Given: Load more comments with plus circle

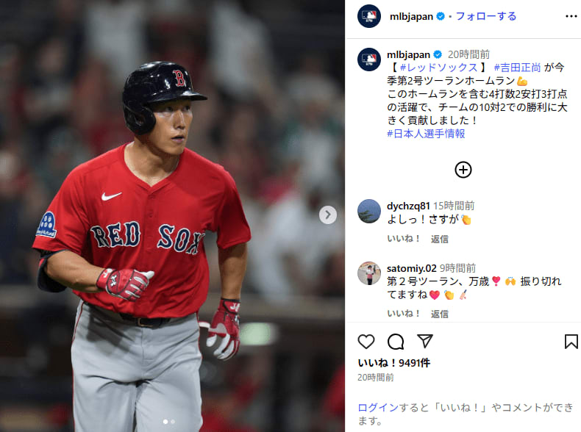Looking at the screenshot, I should (463, 170).
